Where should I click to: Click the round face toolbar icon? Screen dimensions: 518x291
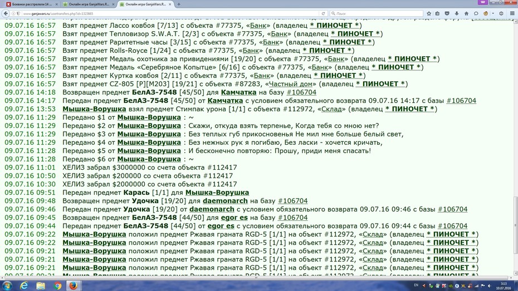coord(486,13)
